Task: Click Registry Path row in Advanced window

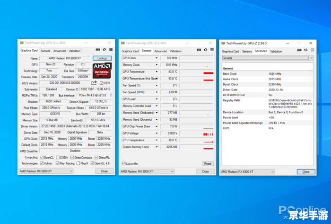Action: click(x=268, y=104)
